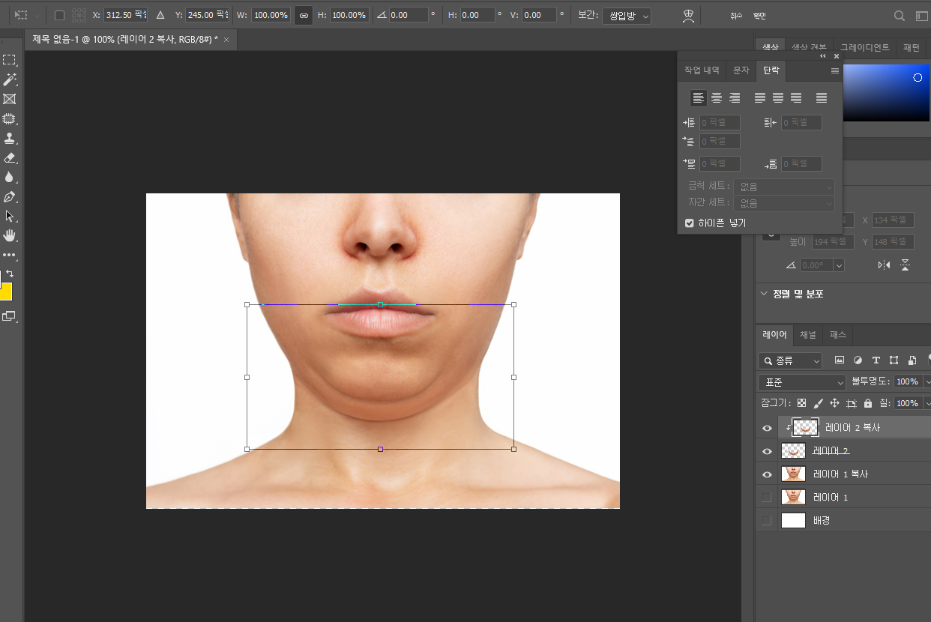Click the lock all layer icon
Screen dimensions: 931x622
868,403
